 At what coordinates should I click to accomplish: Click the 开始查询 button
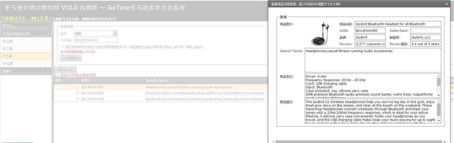71,58
